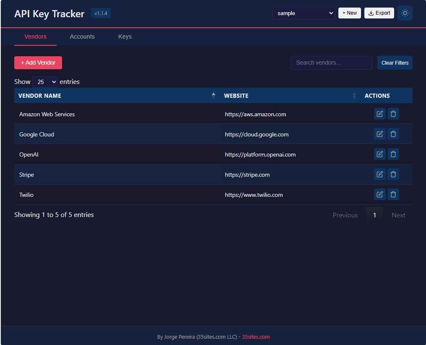This screenshot has width=426, height=345.
Task: Sort table by Vendor Name arrows
Action: [213, 95]
